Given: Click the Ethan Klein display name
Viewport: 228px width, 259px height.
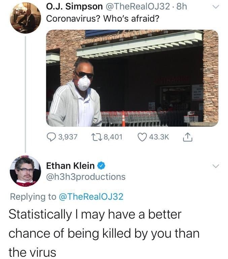Looking at the screenshot, I should [x=70, y=166].
